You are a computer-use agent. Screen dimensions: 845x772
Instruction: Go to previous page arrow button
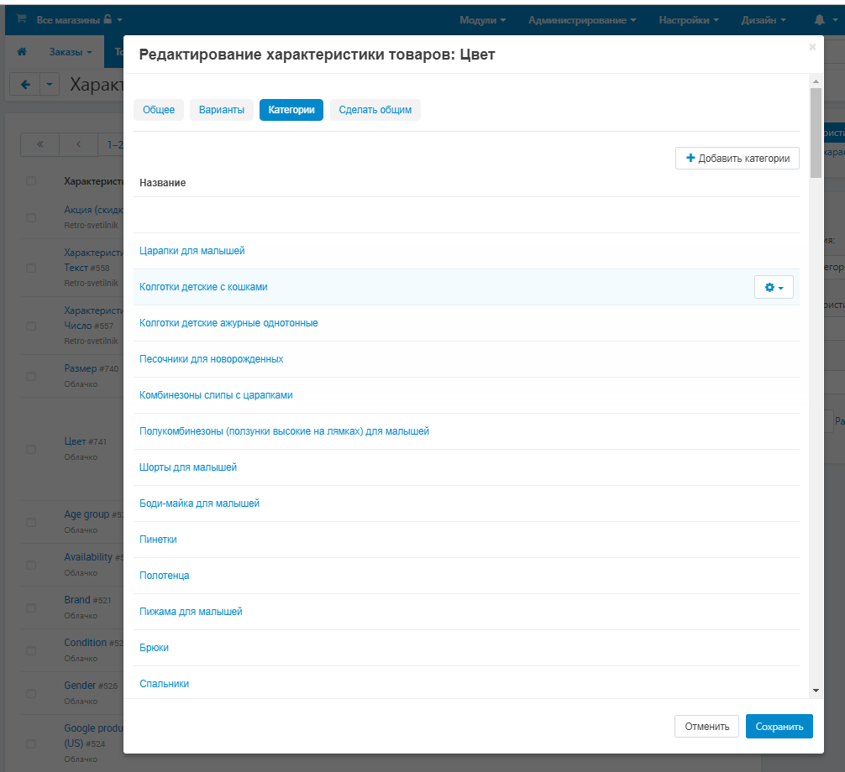coord(79,144)
